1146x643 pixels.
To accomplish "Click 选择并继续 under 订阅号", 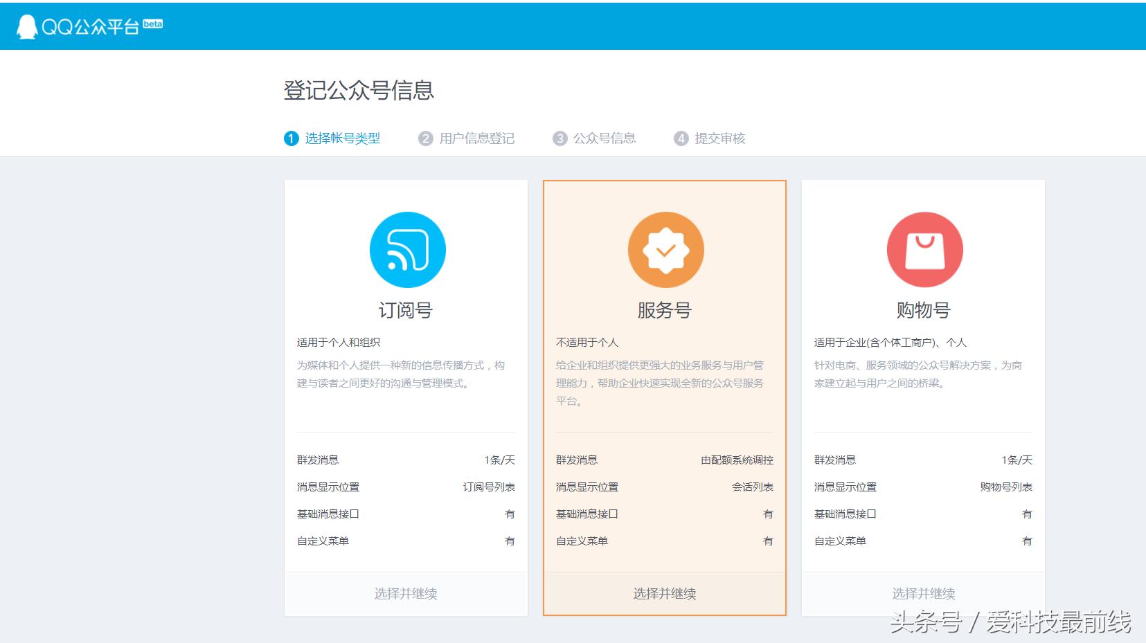I will [x=406, y=593].
